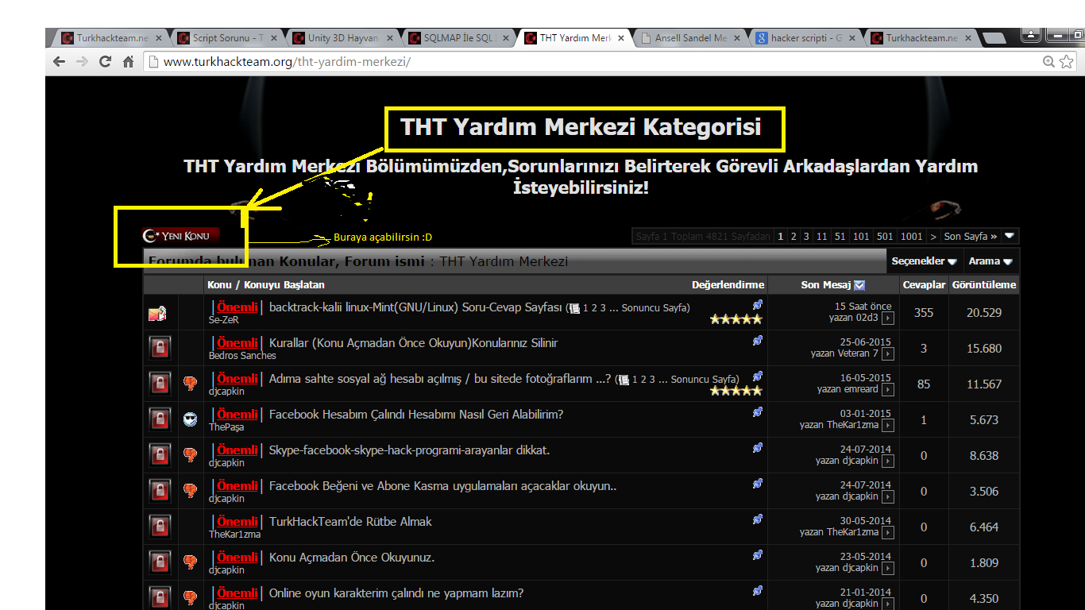Jump to page 51 in forum pagination
The height and width of the screenshot is (610, 1085).
click(840, 236)
